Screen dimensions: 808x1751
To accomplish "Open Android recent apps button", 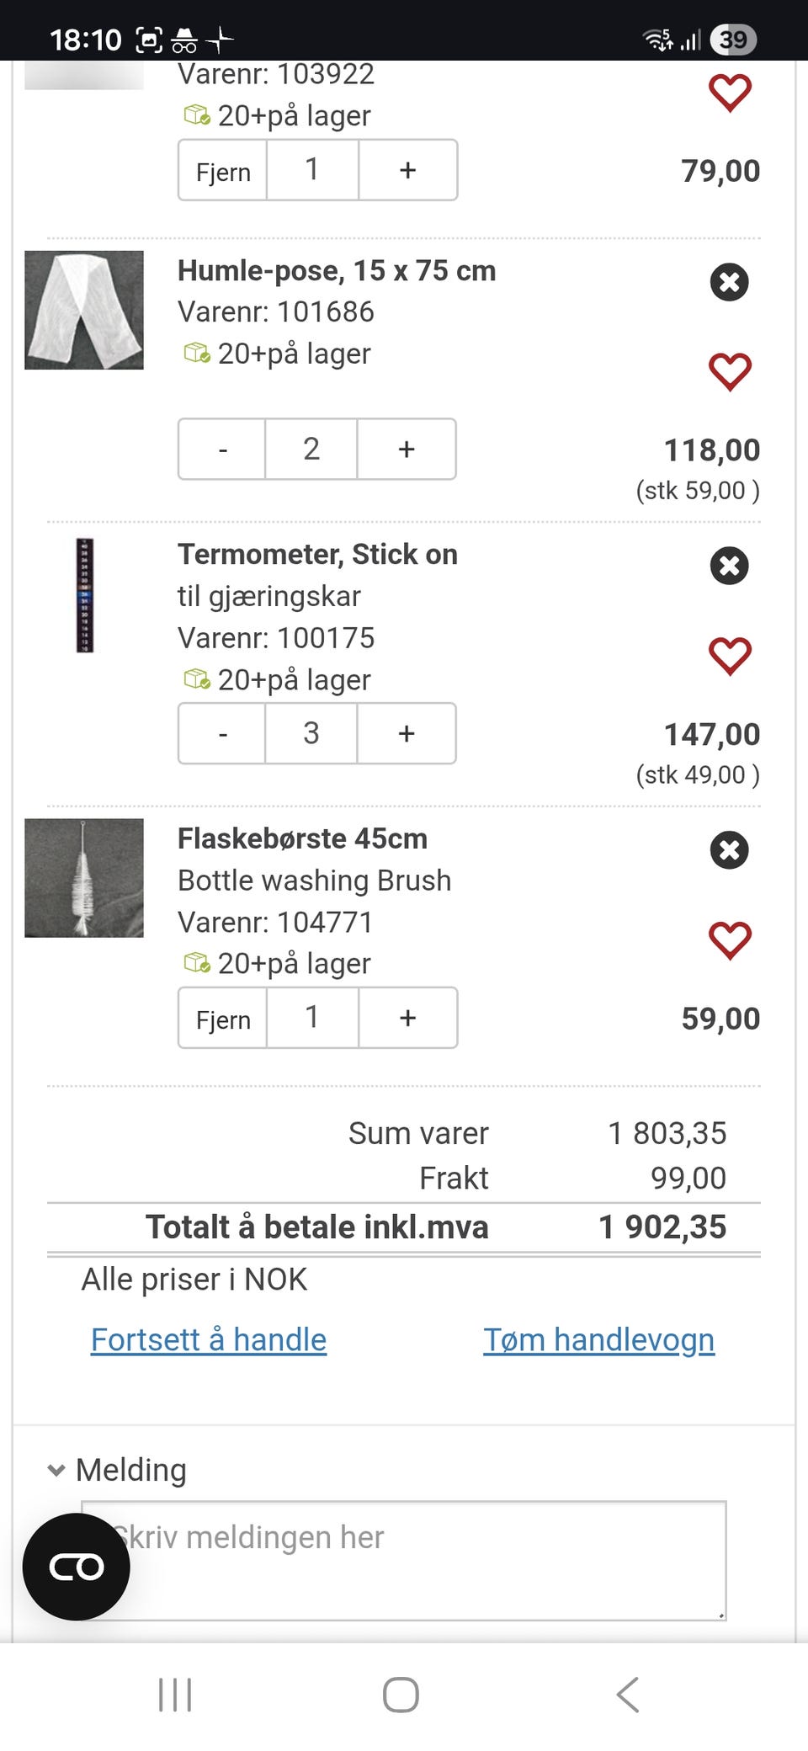I will pyautogui.click(x=175, y=1695).
